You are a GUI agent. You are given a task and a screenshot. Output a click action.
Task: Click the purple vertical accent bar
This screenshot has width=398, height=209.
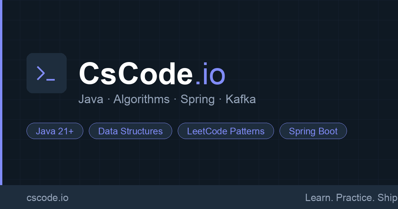[x=1, y=92]
